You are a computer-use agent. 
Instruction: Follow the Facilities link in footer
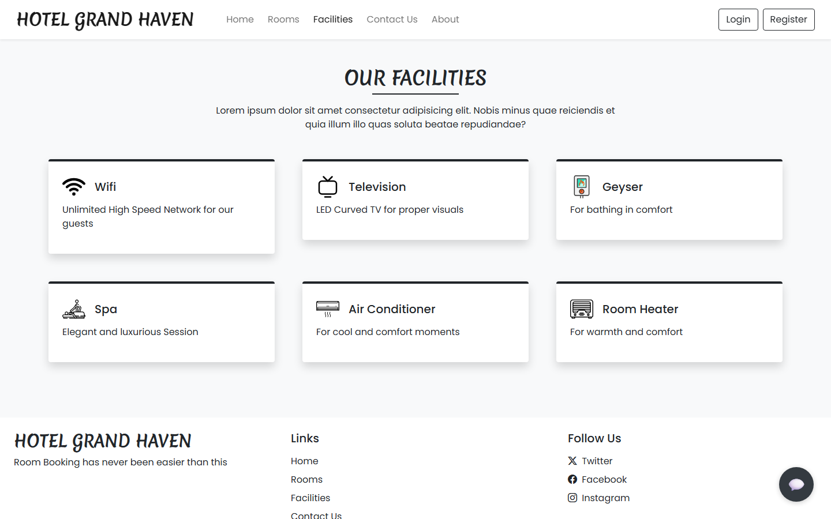pos(310,498)
